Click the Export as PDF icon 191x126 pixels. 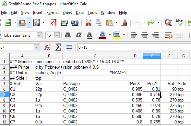coord(54,23)
